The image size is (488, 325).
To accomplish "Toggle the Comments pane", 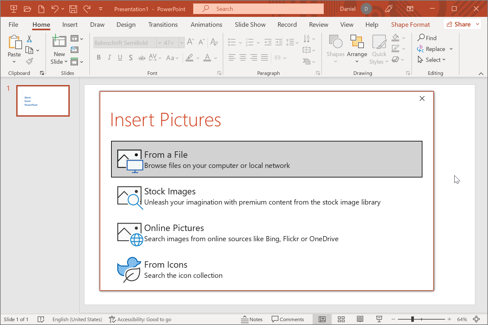I will [x=288, y=319].
